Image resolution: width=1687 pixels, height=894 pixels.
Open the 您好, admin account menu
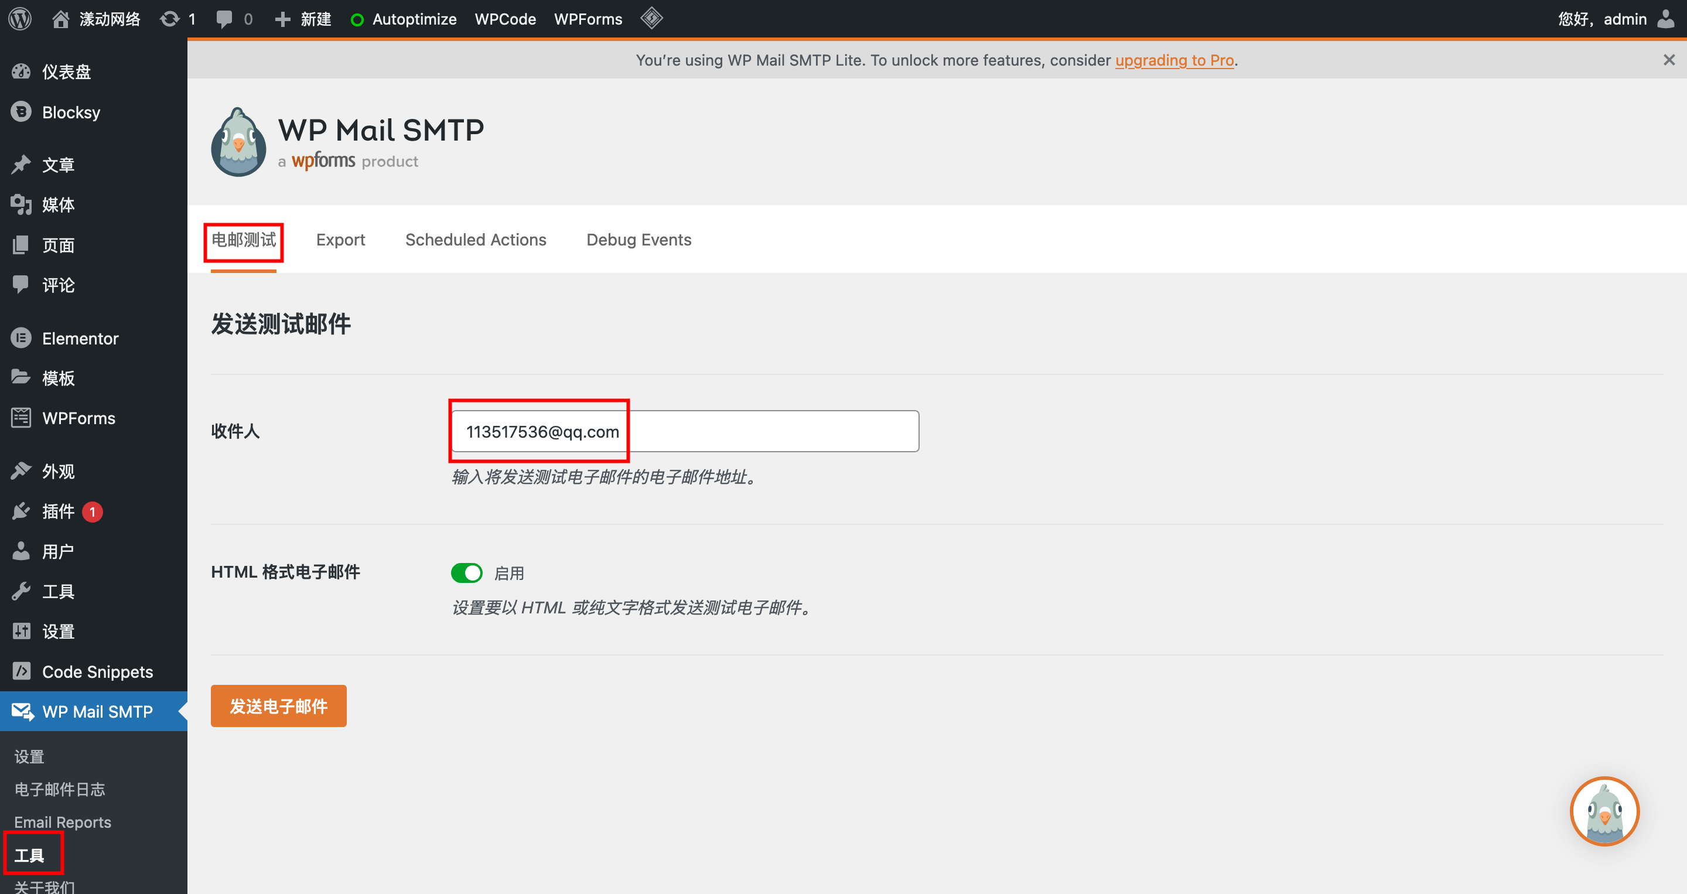click(x=1615, y=19)
